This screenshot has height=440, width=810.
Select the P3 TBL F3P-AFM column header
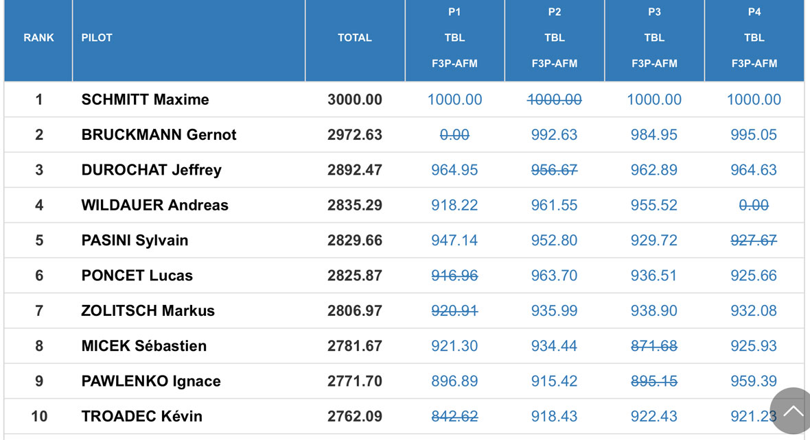(654, 38)
